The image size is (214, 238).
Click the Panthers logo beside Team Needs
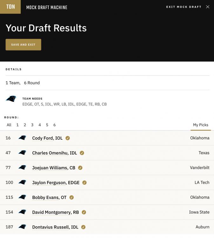(x=11, y=99)
